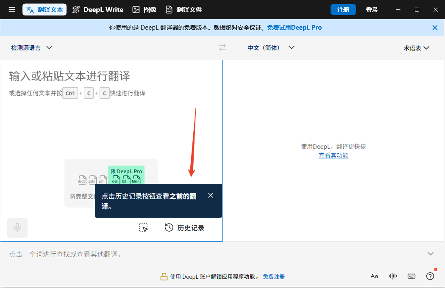Expand the 术语表 dropdown
Screen dimensions: 445x288
(x=416, y=48)
